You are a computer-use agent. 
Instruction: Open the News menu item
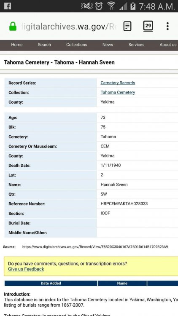108,45
